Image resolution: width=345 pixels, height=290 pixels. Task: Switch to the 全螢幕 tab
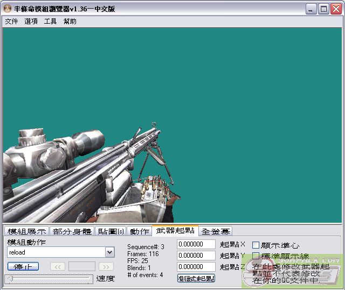pos(216,231)
